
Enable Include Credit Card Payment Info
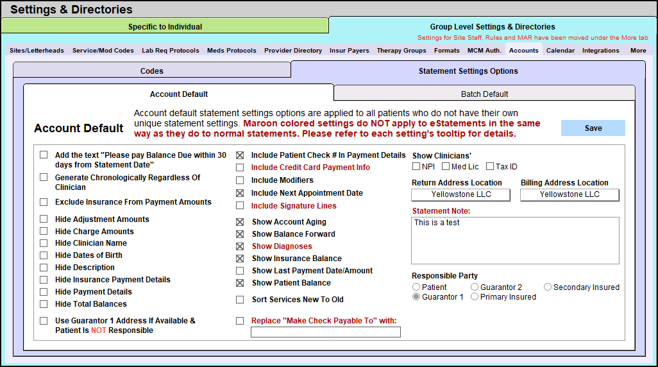coord(240,167)
